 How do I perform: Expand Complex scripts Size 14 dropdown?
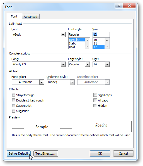[107, 64]
